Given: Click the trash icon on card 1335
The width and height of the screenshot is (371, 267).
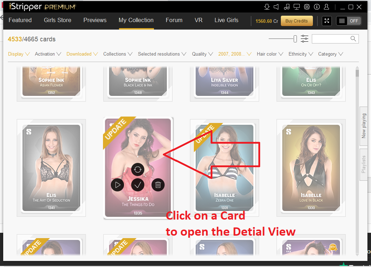Looking at the screenshot, I should 158,185.
